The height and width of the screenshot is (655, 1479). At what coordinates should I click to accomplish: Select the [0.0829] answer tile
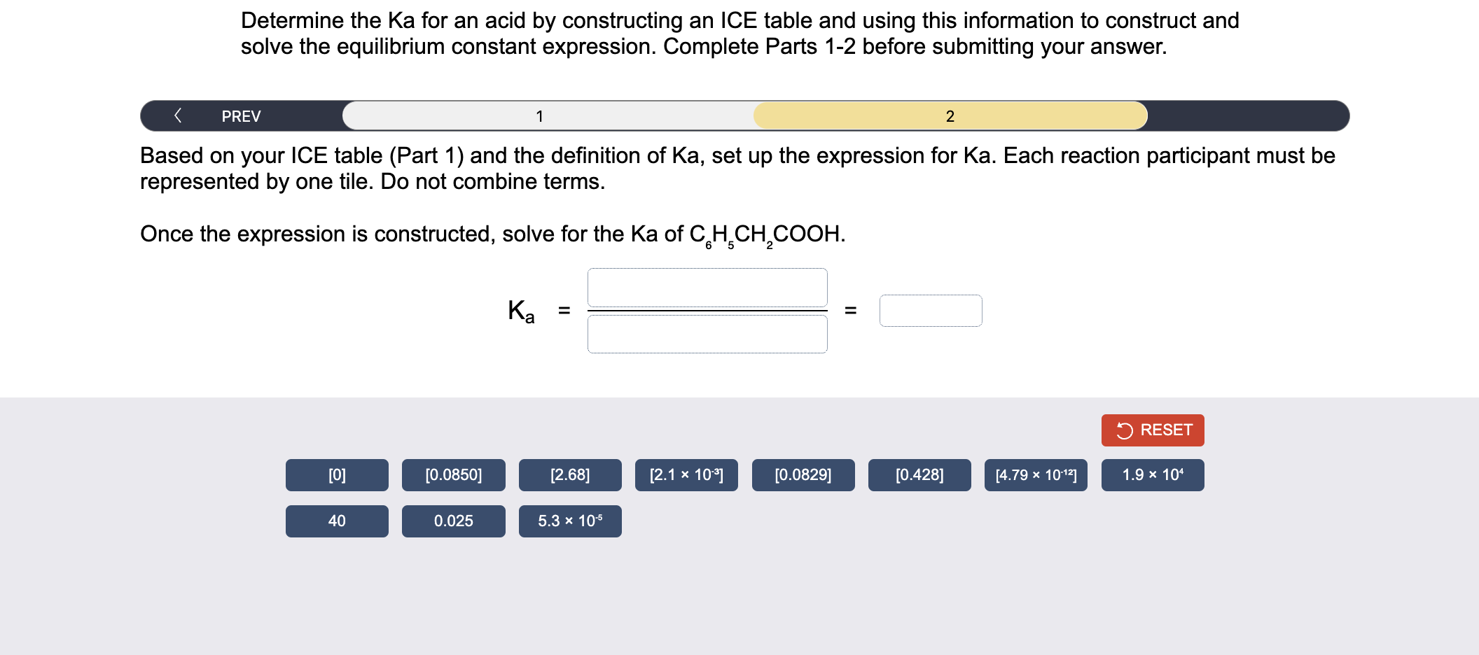coord(803,474)
